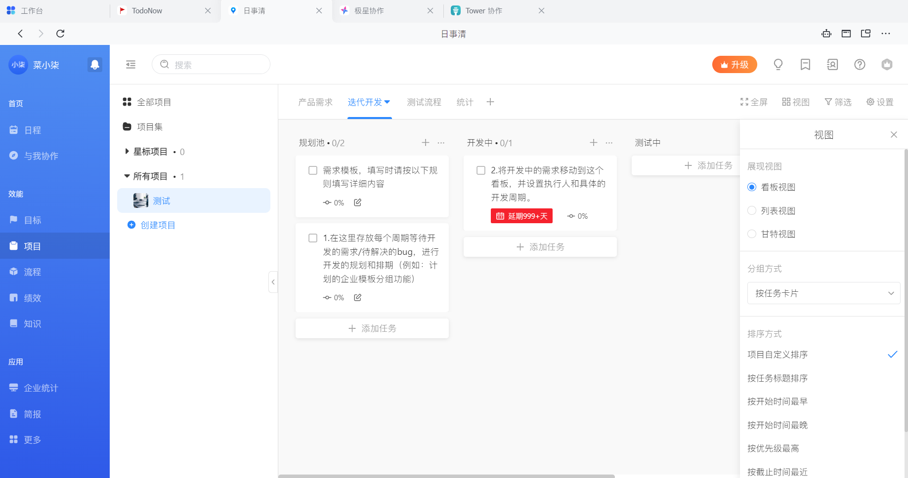908x478 pixels.
Task: Add a new tab with plus icon
Action: point(490,102)
